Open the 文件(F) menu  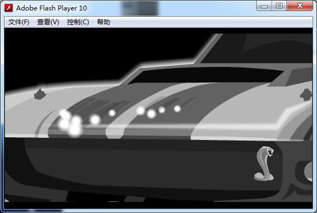(19, 22)
